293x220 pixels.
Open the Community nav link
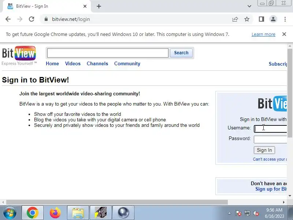[x=127, y=63]
